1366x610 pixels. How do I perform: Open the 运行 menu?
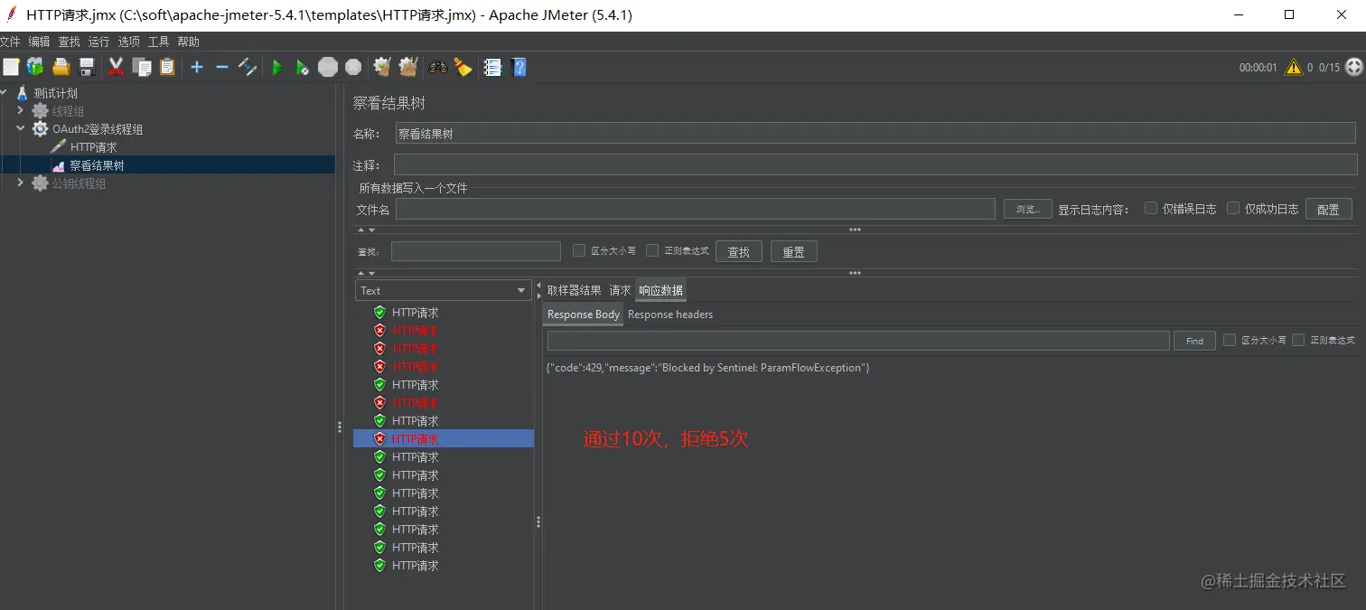coord(98,42)
